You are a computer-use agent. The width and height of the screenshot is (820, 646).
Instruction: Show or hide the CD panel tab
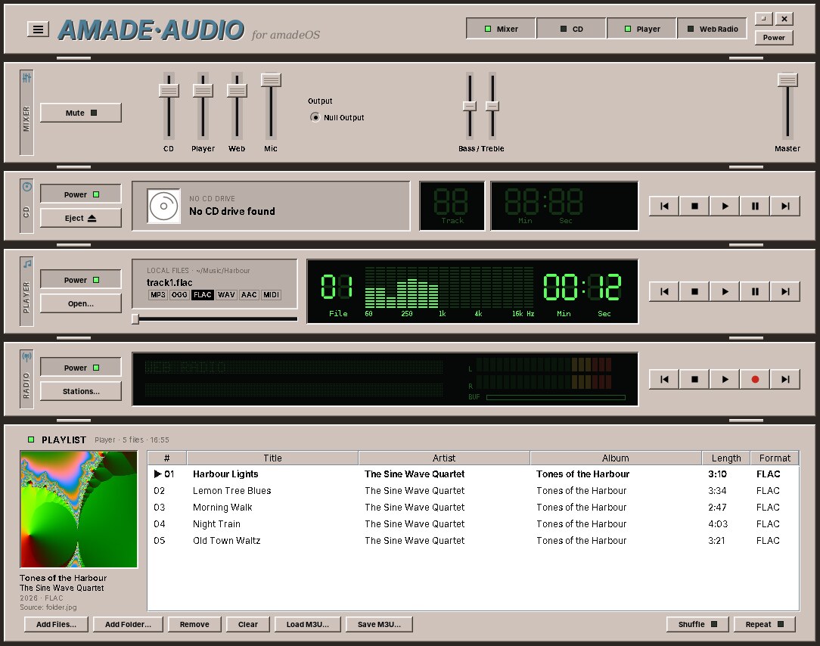[x=571, y=29]
